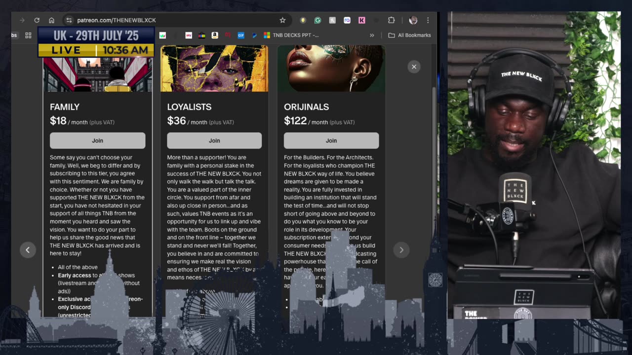
Task: Open the PayPal bookmark icon
Action: coord(254,35)
